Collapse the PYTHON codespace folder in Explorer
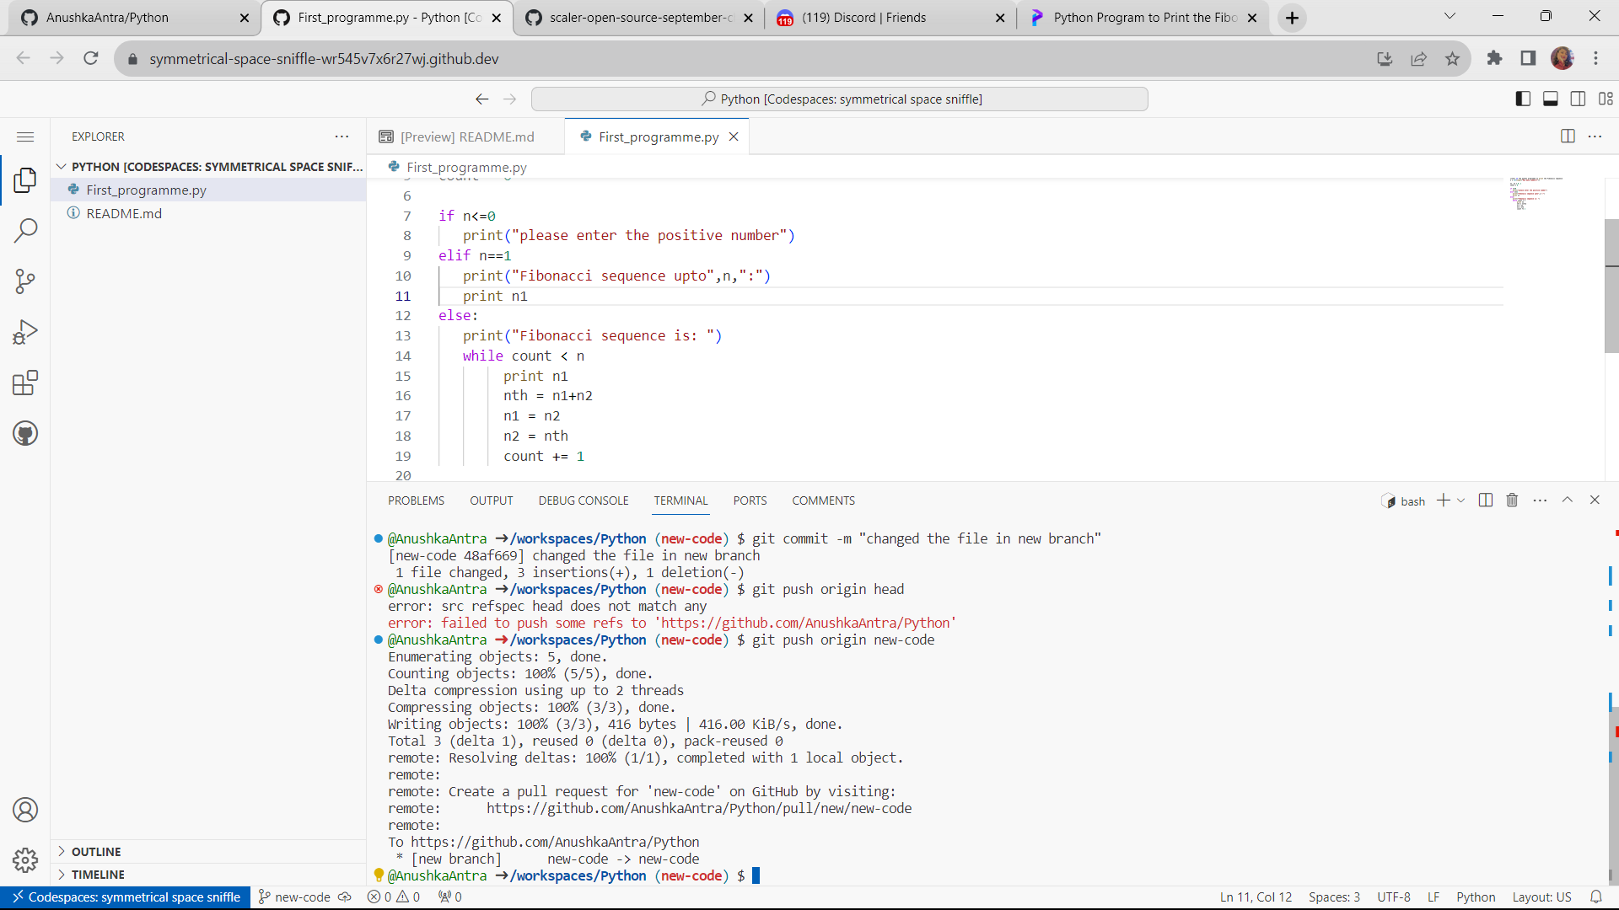The image size is (1619, 910). pyautogui.click(x=62, y=166)
